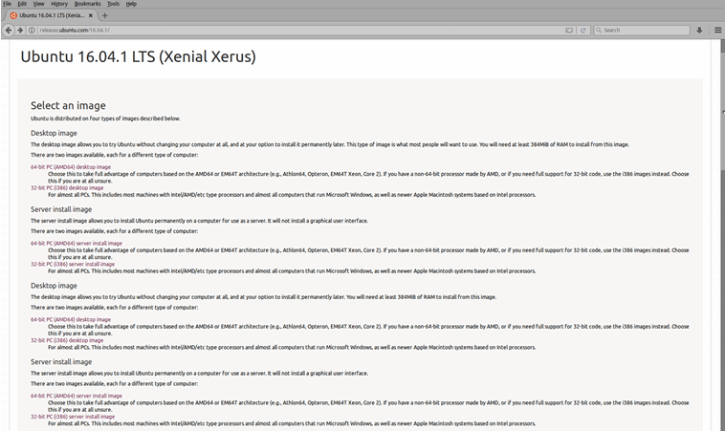Viewport: 725px width, 431px height.
Task: Open the History menu
Action: tap(59, 4)
